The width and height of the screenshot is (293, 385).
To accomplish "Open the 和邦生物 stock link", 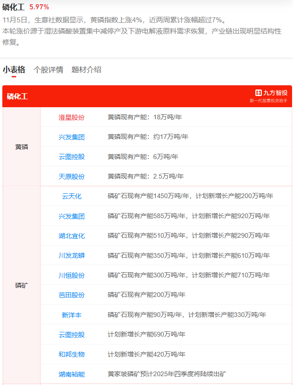I will [72, 354].
